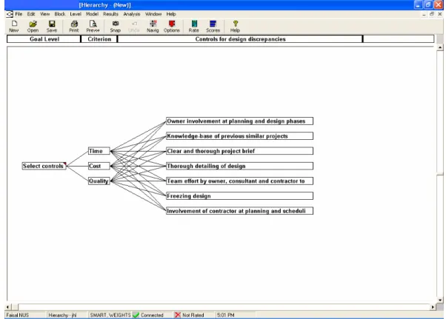The image size is (446, 319).
Task: Open the Navig navigator icon
Action: (x=153, y=27)
